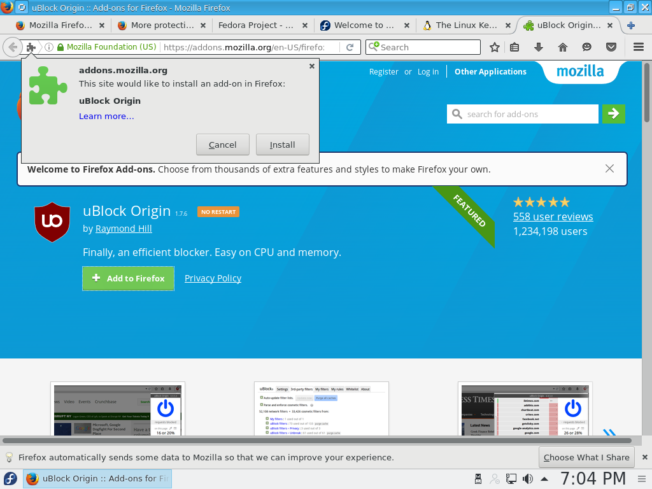Close the Welcome to Firefox Add-ons banner
Screen dimensions: 652x489
609,168
